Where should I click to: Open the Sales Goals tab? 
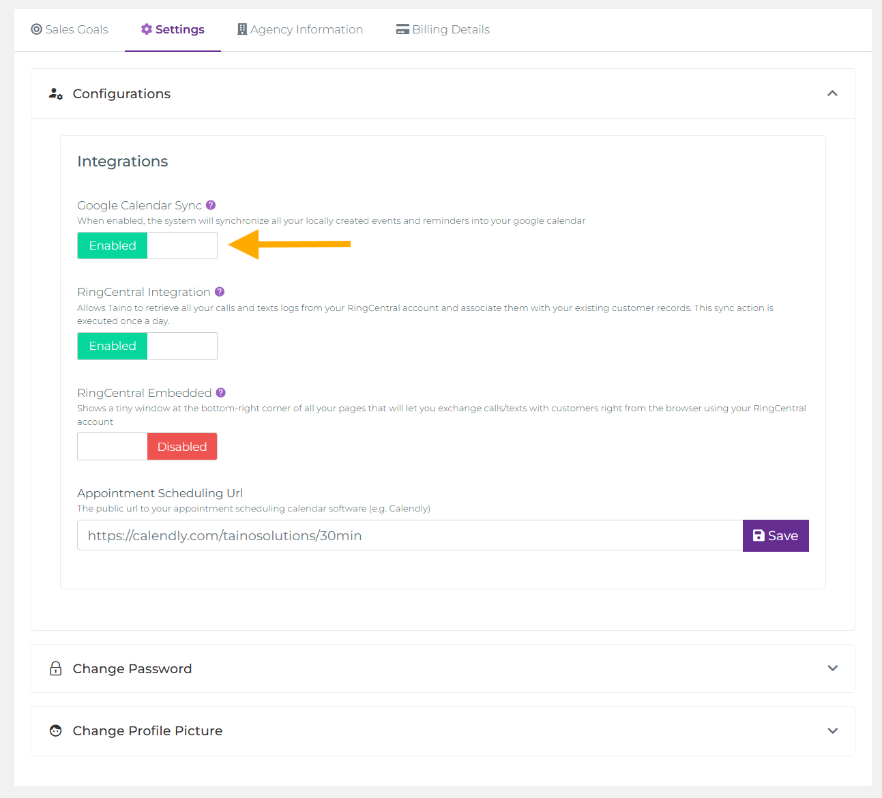click(69, 29)
